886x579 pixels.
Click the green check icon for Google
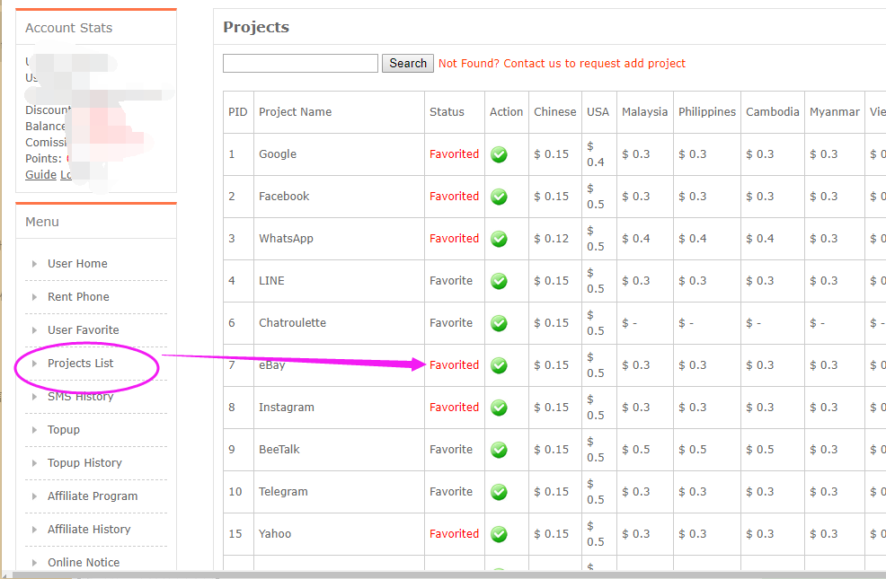click(x=499, y=154)
